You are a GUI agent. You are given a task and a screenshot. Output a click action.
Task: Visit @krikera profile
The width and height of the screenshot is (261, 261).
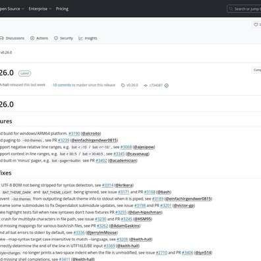pyautogui.click(x=124, y=185)
